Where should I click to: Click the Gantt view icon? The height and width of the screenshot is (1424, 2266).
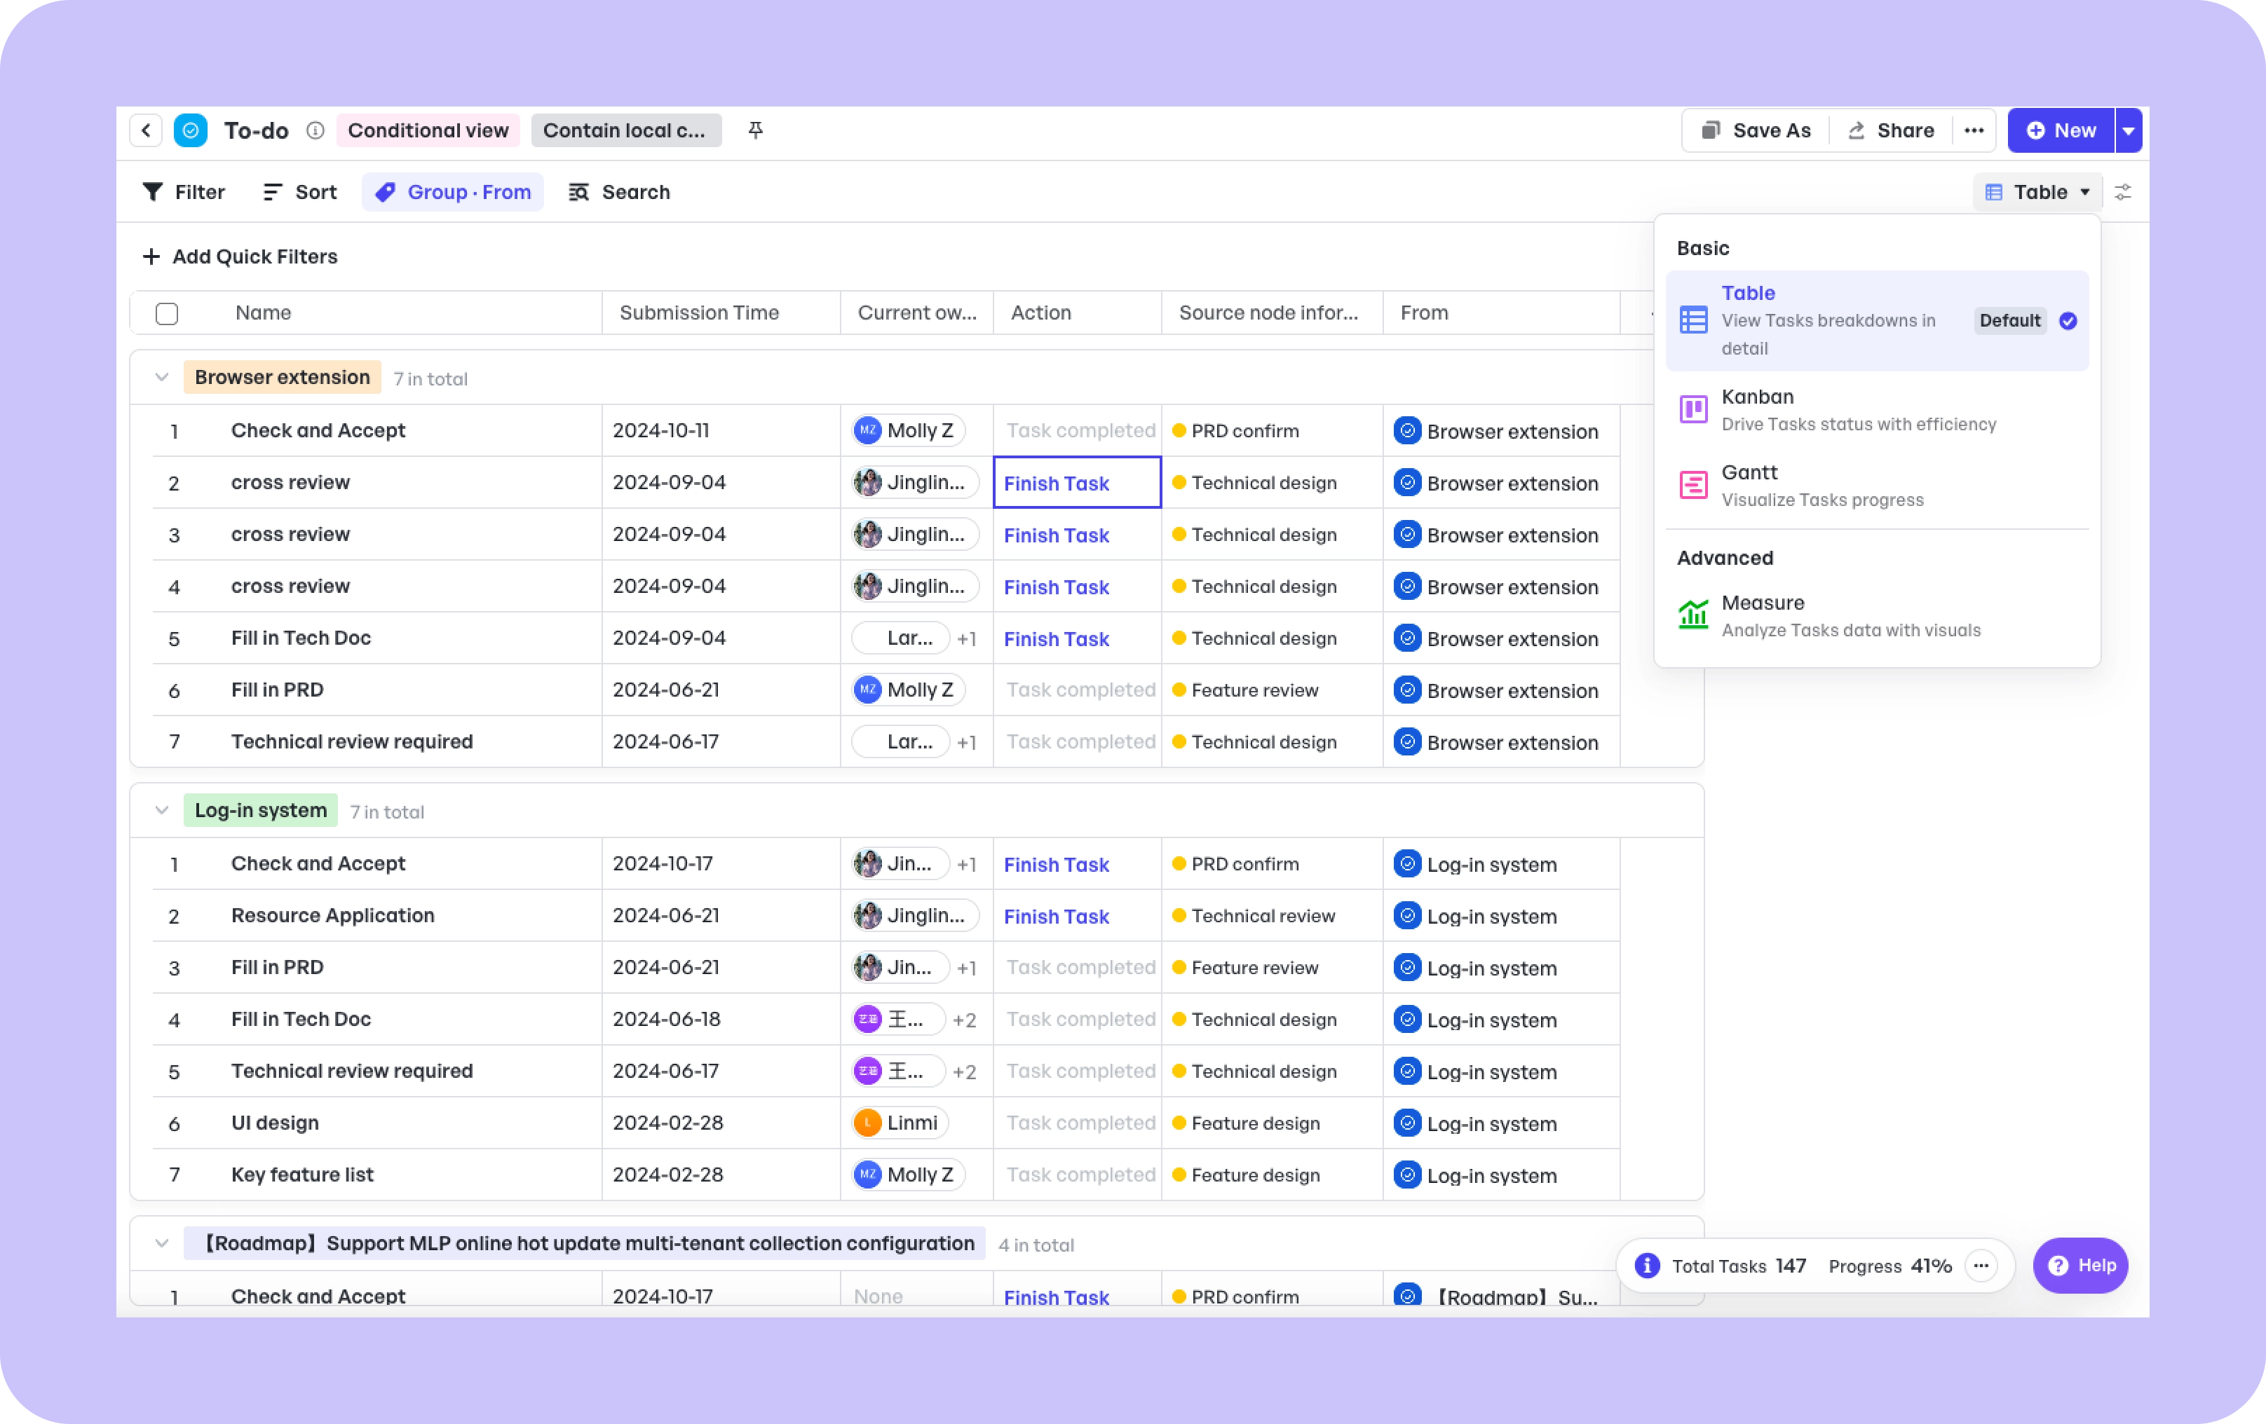1693,484
